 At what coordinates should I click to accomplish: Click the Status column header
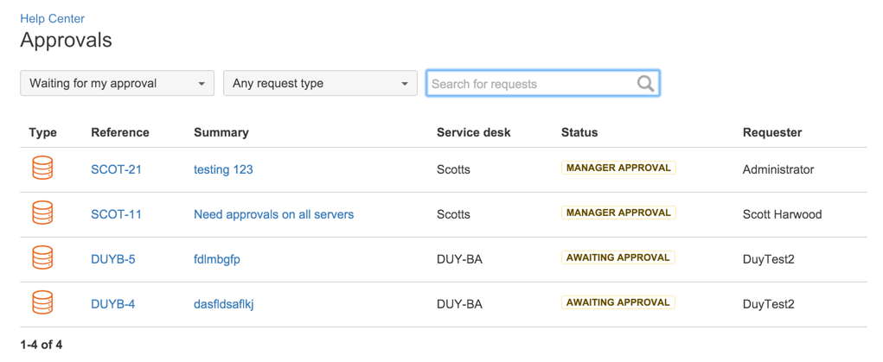pyautogui.click(x=579, y=132)
